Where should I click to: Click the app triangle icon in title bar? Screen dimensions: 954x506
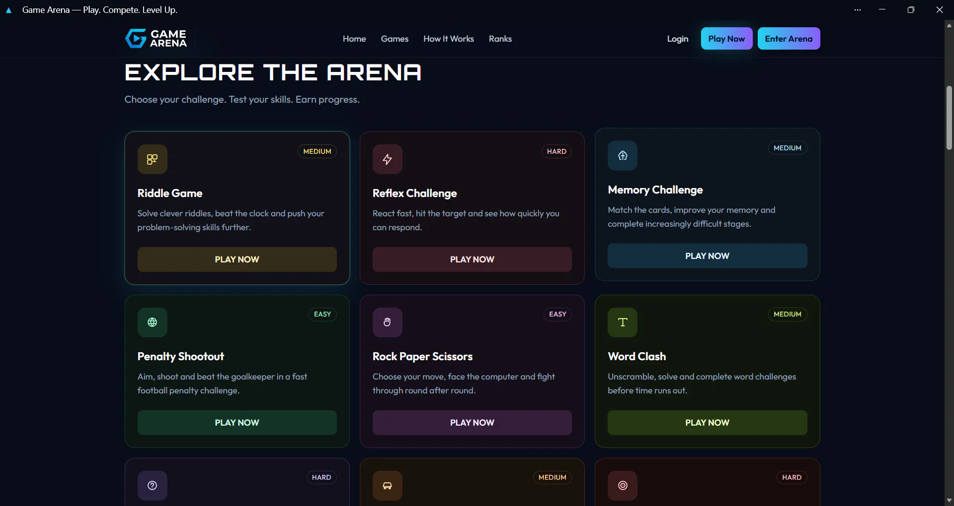8,10
